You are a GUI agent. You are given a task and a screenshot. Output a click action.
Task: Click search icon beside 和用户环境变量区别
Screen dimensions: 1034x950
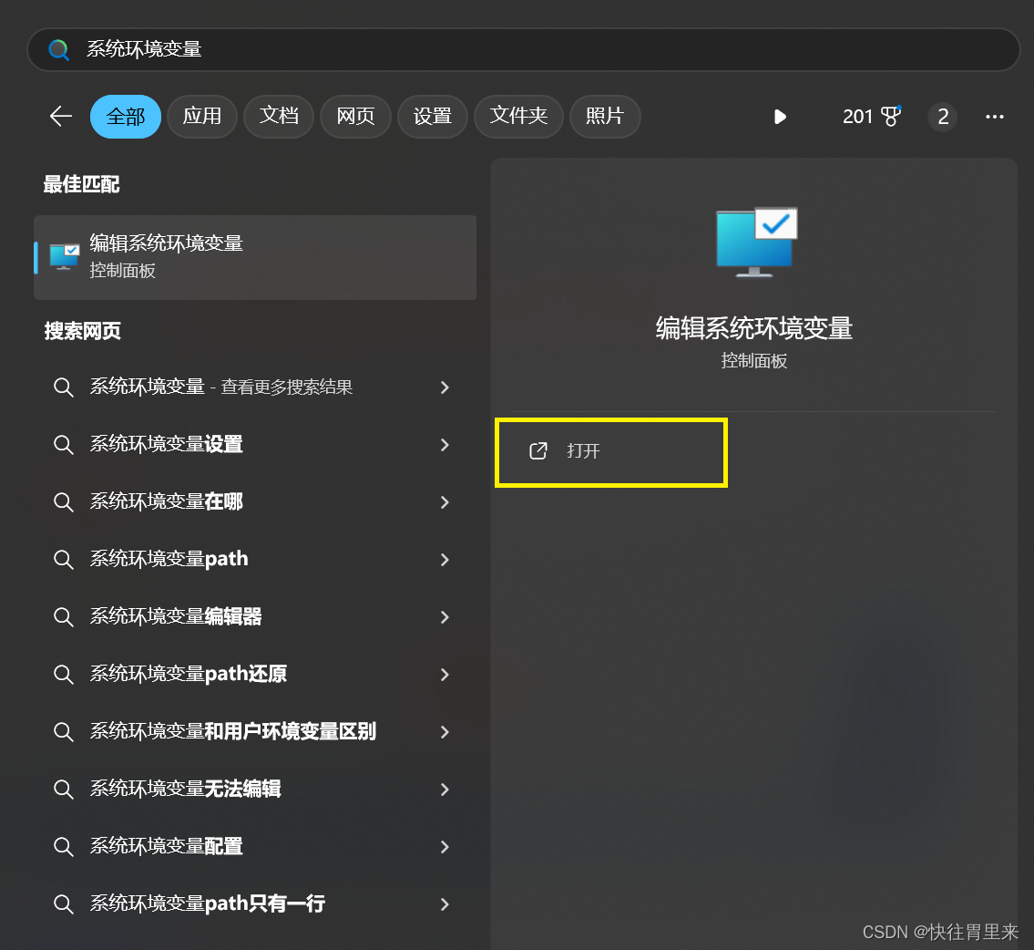[63, 731]
